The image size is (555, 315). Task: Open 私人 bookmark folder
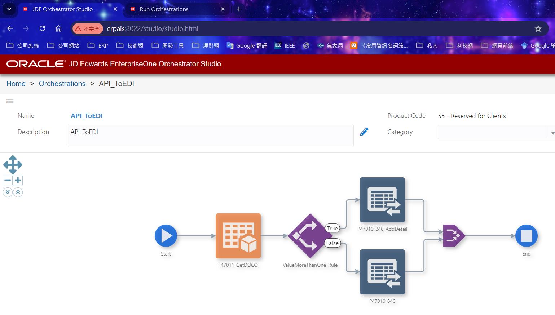pyautogui.click(x=427, y=45)
